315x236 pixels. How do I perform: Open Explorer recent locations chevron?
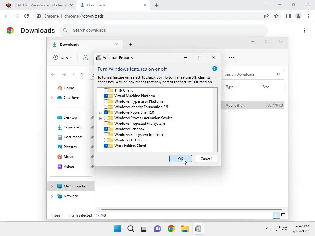[73, 74]
